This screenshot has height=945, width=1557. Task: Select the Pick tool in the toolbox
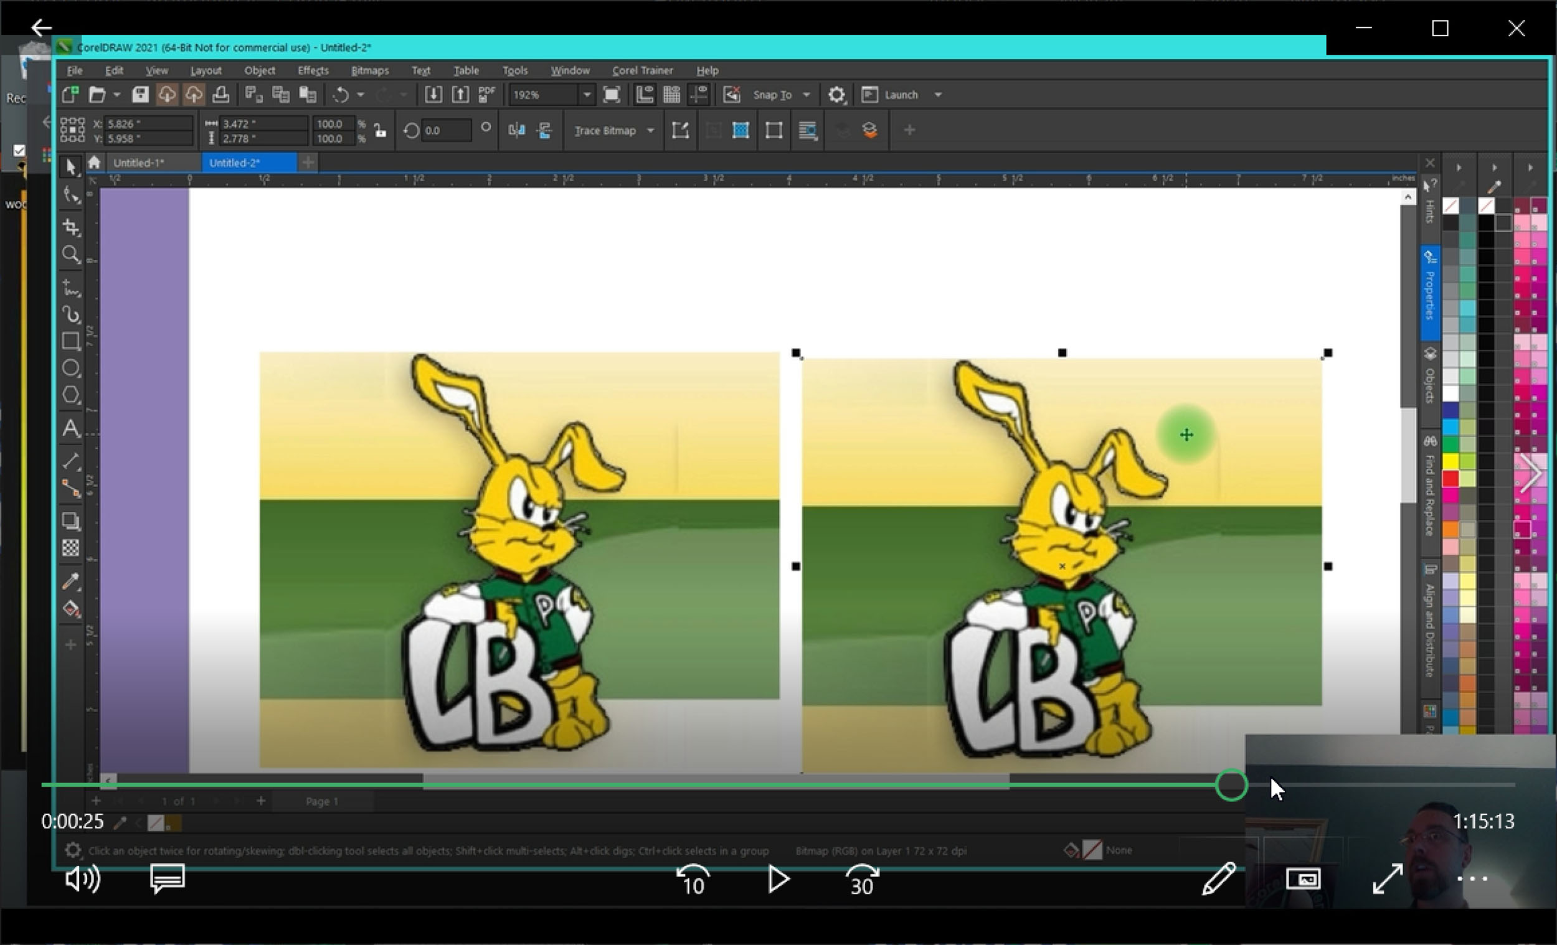coord(71,167)
